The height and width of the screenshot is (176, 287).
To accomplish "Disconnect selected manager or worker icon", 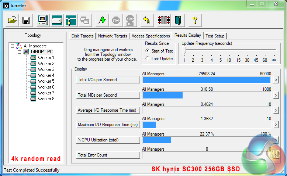I will [164, 20].
